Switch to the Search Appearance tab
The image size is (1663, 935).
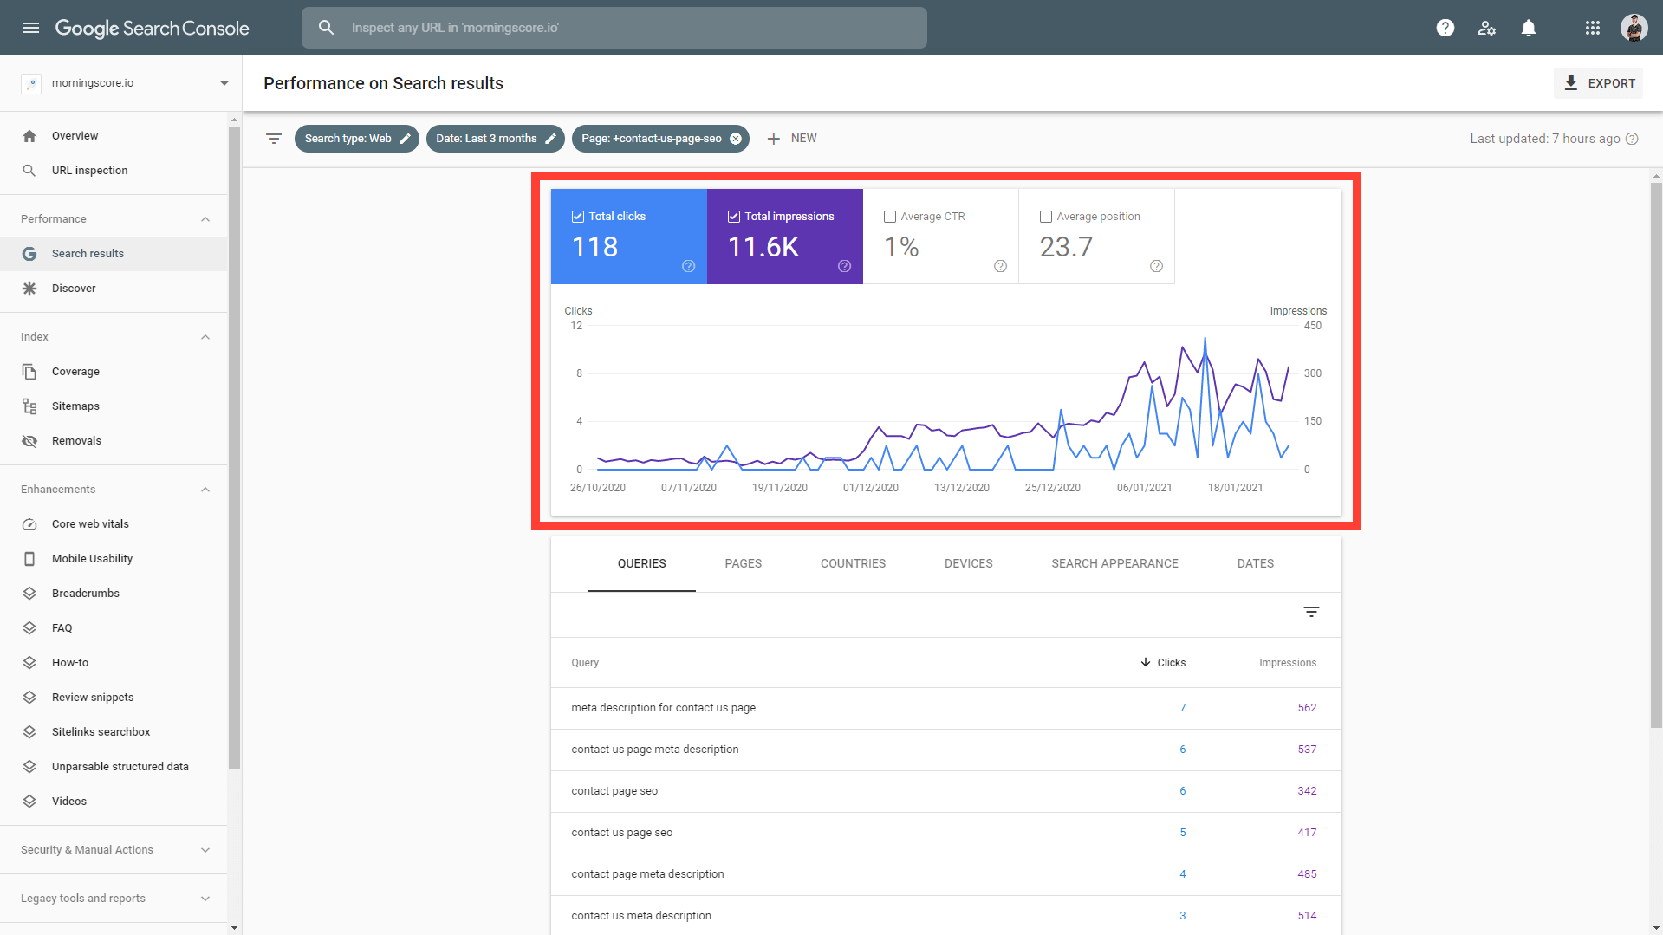pyautogui.click(x=1114, y=563)
